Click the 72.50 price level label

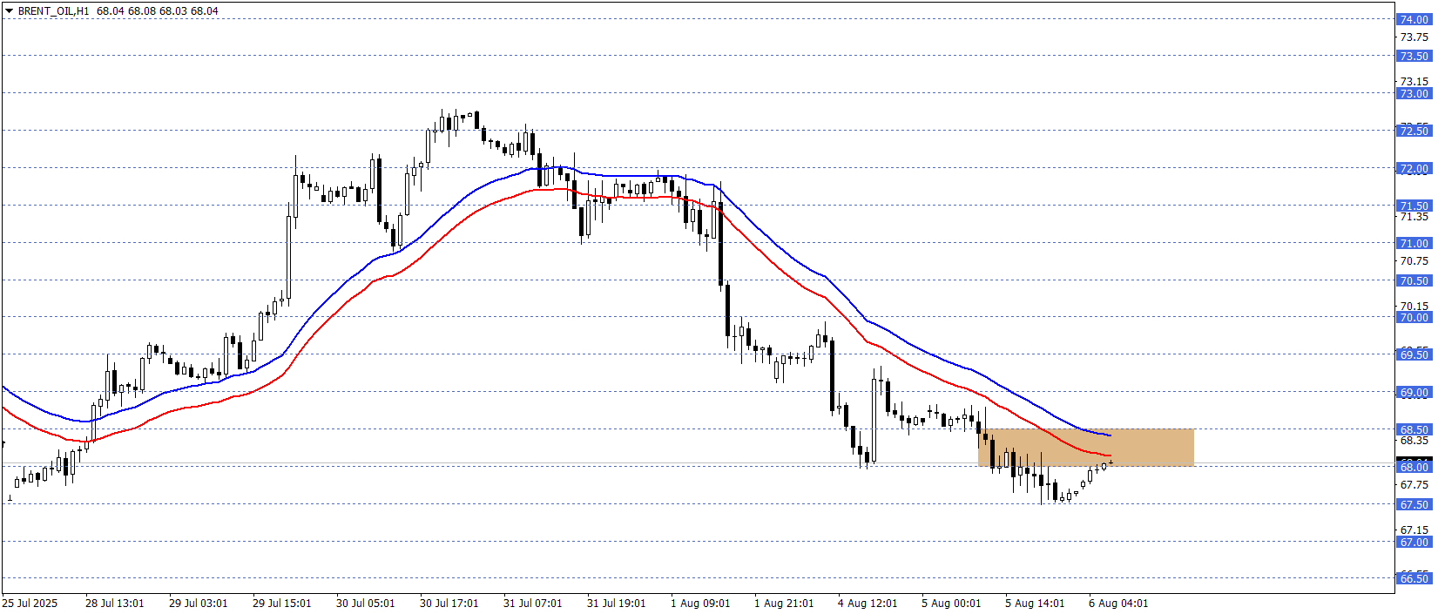click(1414, 131)
